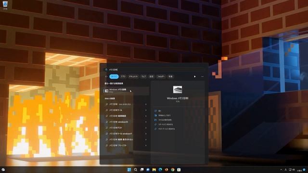
Task: Switch to the アプリ filter tab
Action: coord(123,76)
